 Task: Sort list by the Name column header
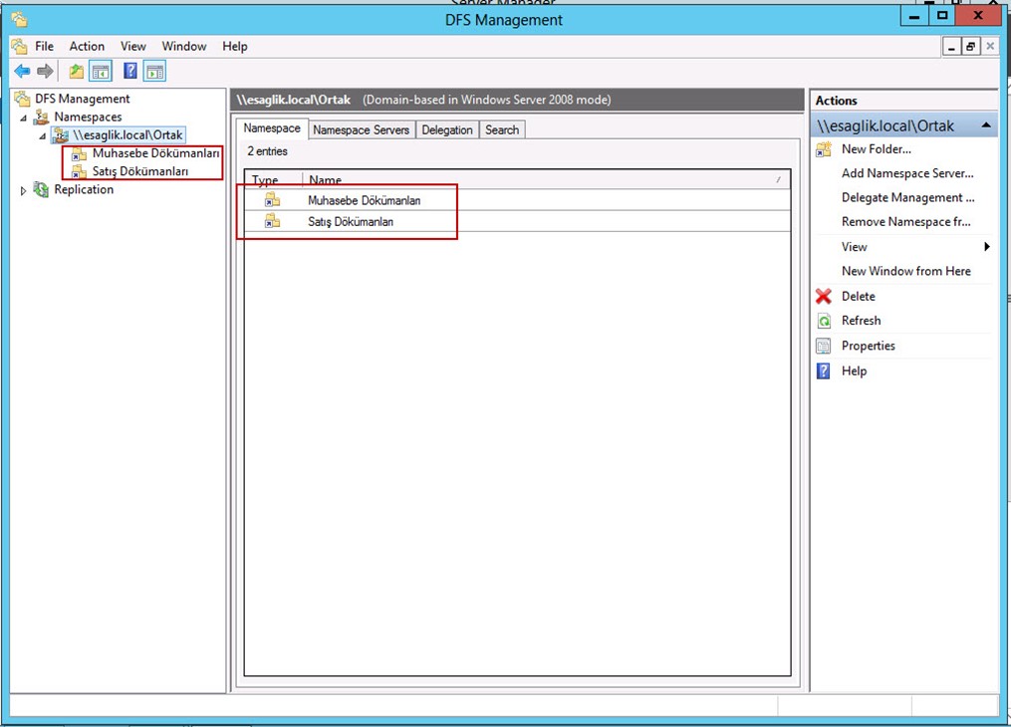click(x=547, y=180)
